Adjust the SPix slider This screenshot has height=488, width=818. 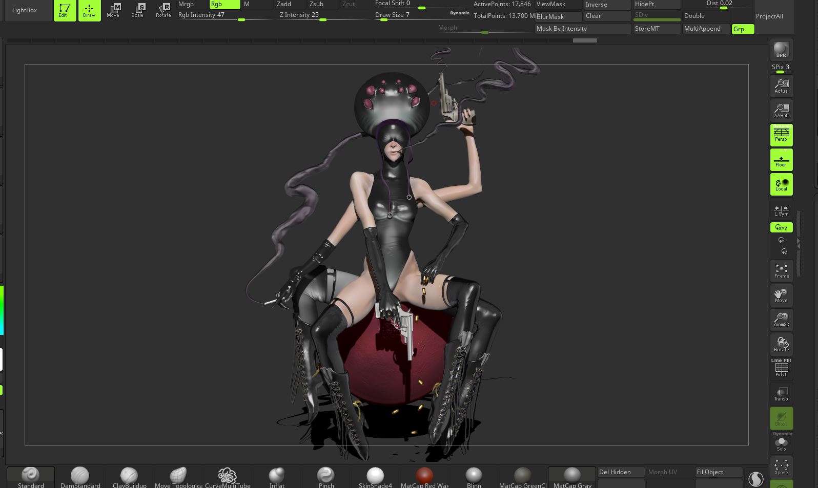781,68
